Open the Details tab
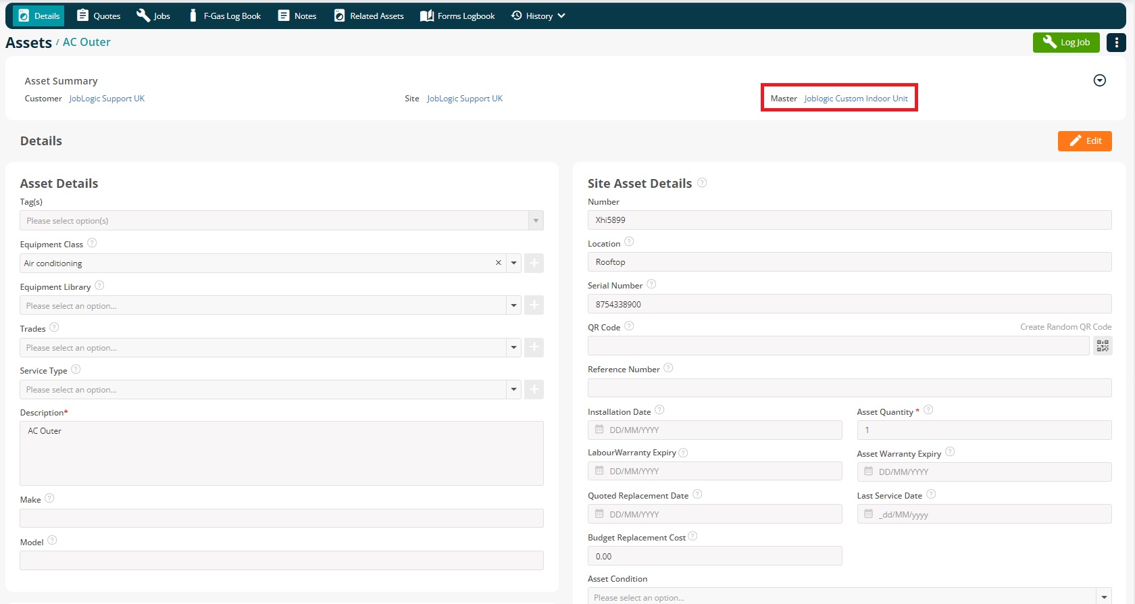 (39, 16)
